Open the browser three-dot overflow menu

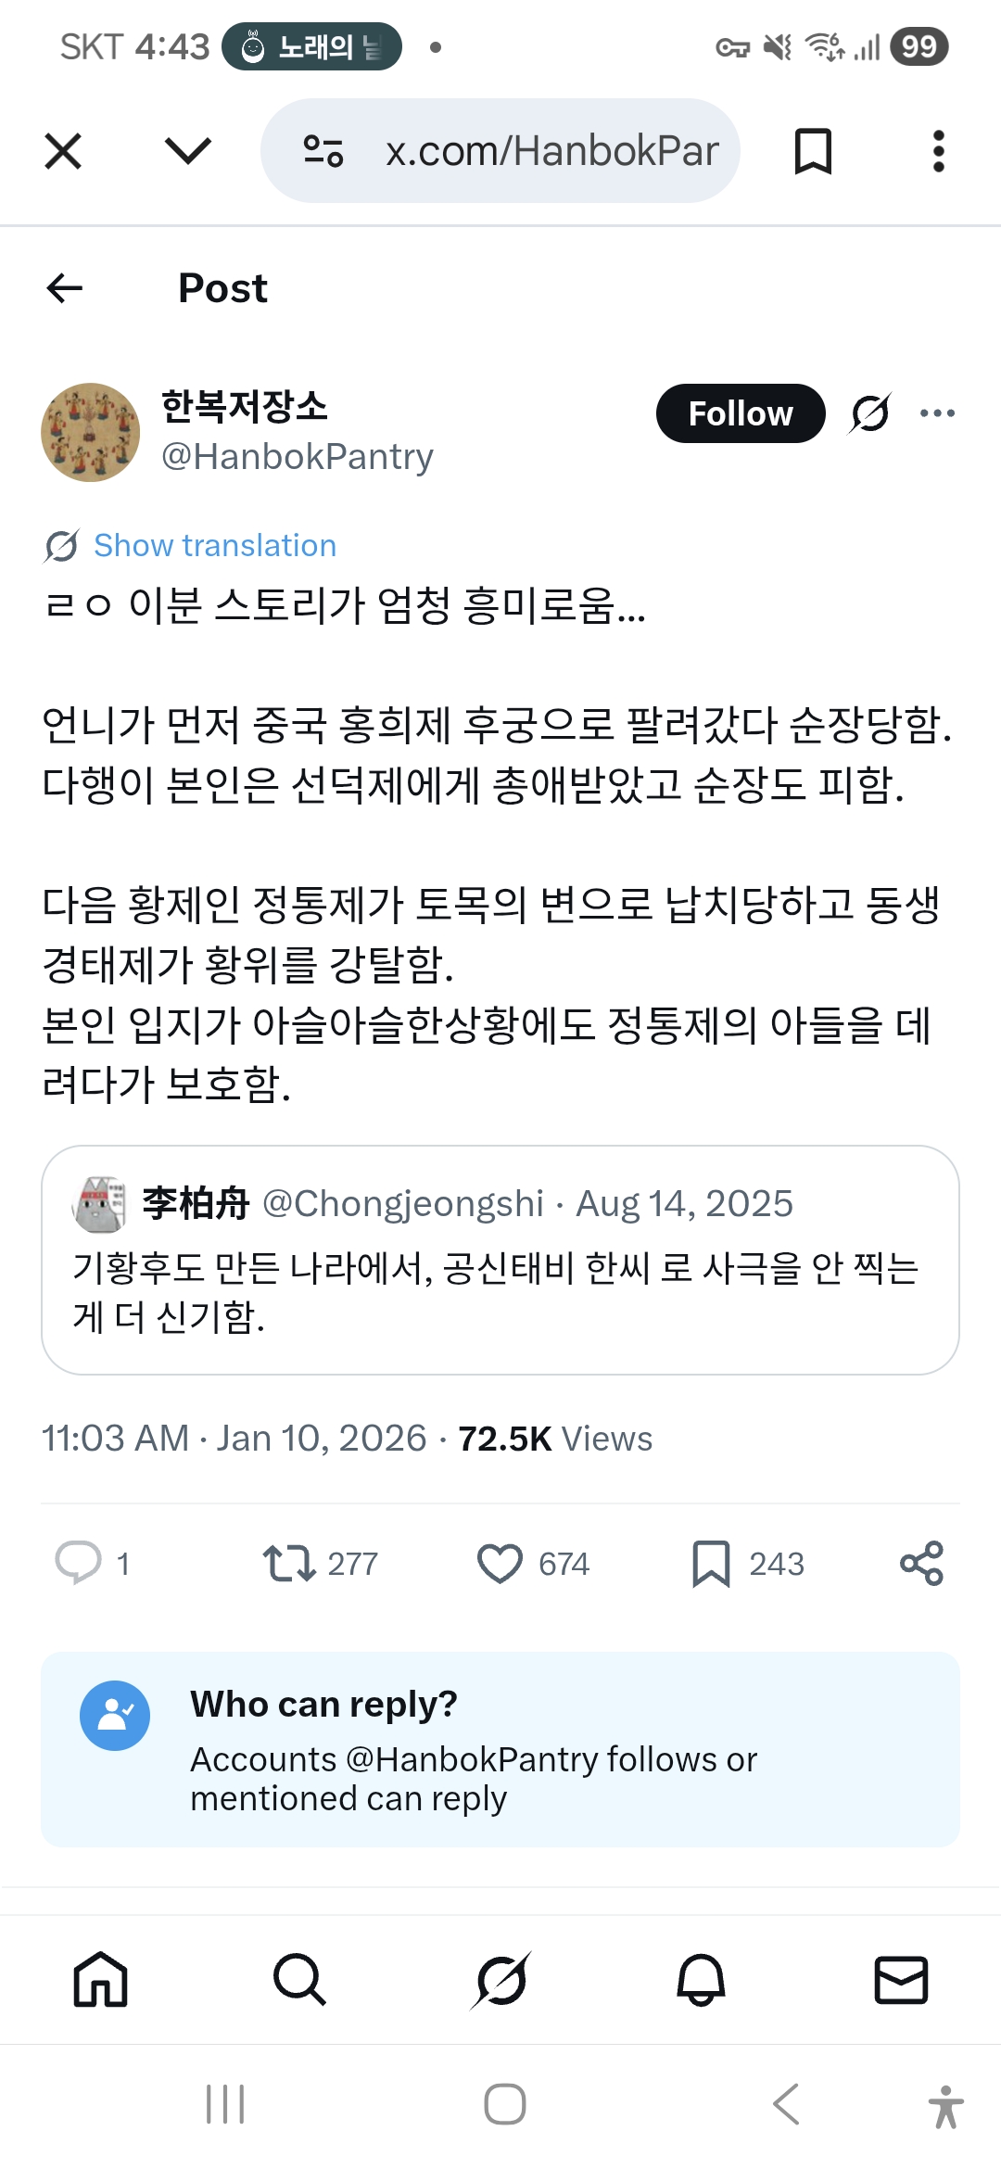pos(938,151)
